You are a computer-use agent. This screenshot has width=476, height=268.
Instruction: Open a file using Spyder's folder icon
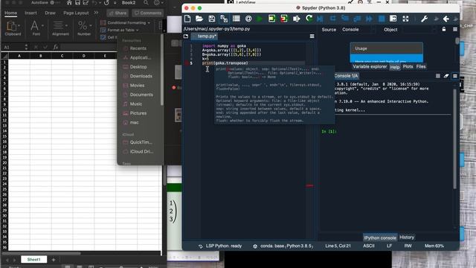point(199,19)
